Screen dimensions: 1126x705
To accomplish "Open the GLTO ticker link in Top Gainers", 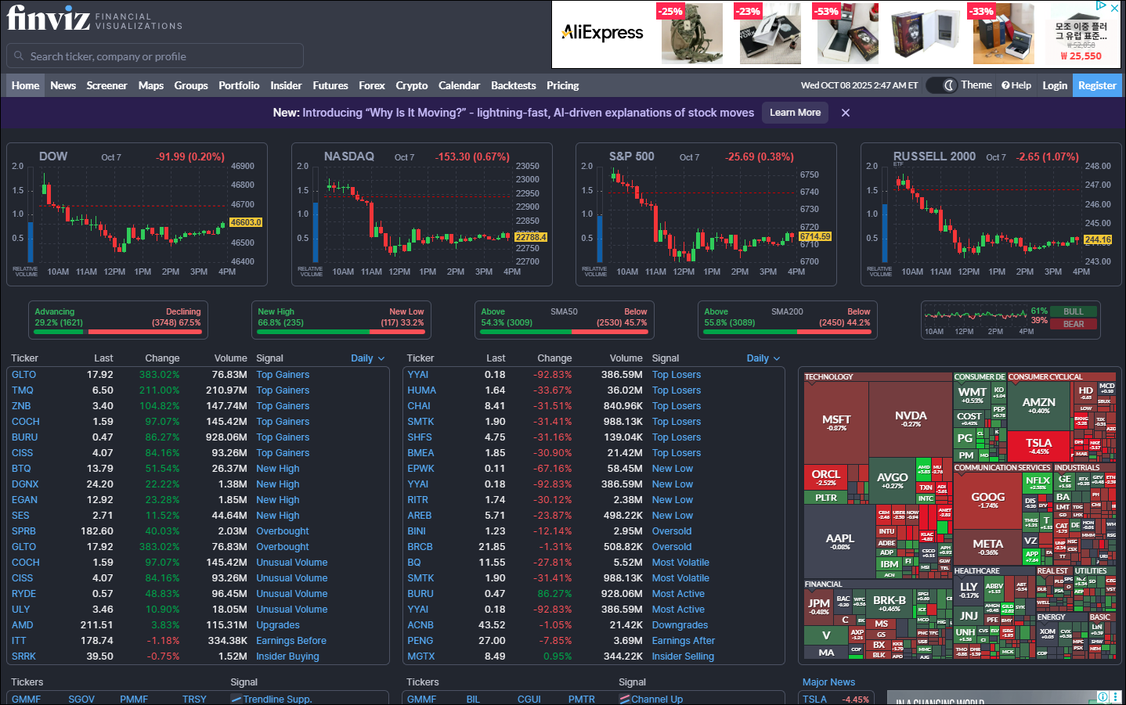I will (x=23, y=375).
